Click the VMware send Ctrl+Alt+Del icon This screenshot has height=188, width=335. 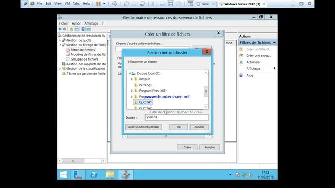click(x=115, y=4)
